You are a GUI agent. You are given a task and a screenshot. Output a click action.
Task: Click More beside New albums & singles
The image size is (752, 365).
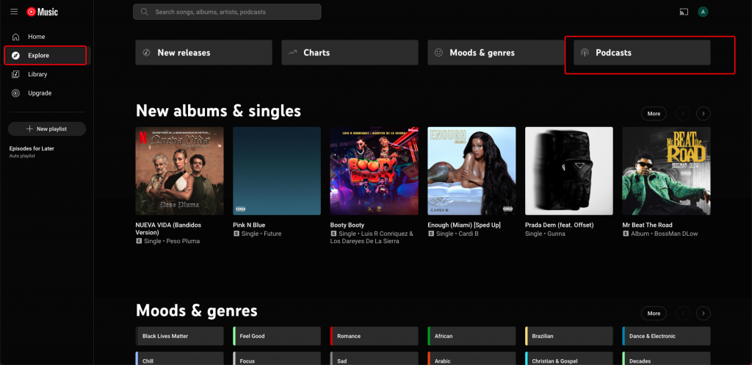[654, 114]
